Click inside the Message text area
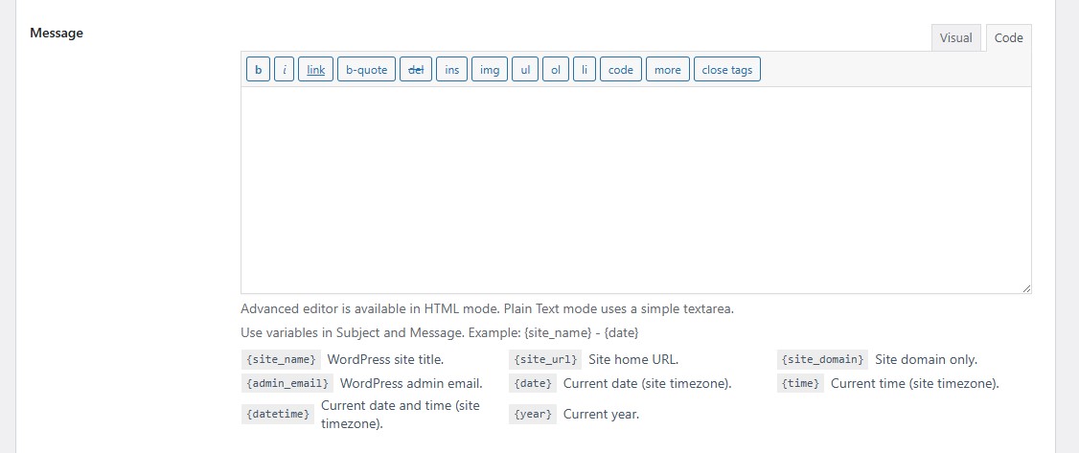This screenshot has height=453, width=1079. click(x=635, y=190)
